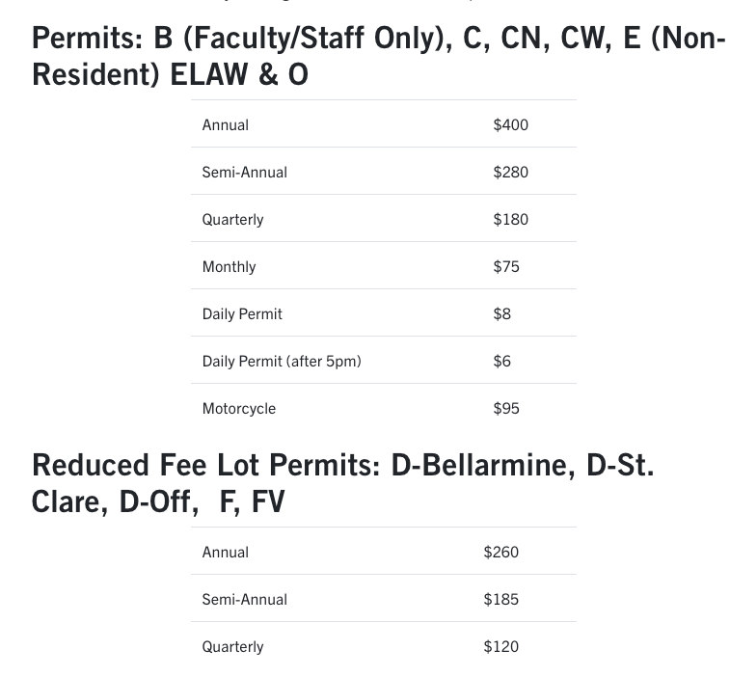Screen dimensions: 730x677
Task: Click the $260 reduced annual price
Action: [x=500, y=552]
